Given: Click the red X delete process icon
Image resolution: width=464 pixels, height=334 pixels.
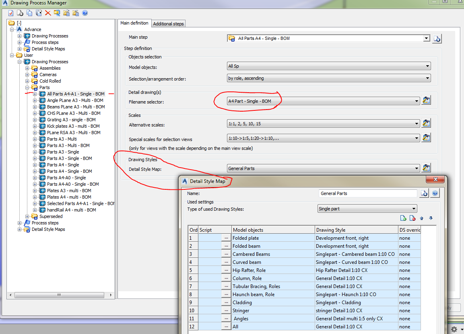Looking at the screenshot, I should click(47, 13).
